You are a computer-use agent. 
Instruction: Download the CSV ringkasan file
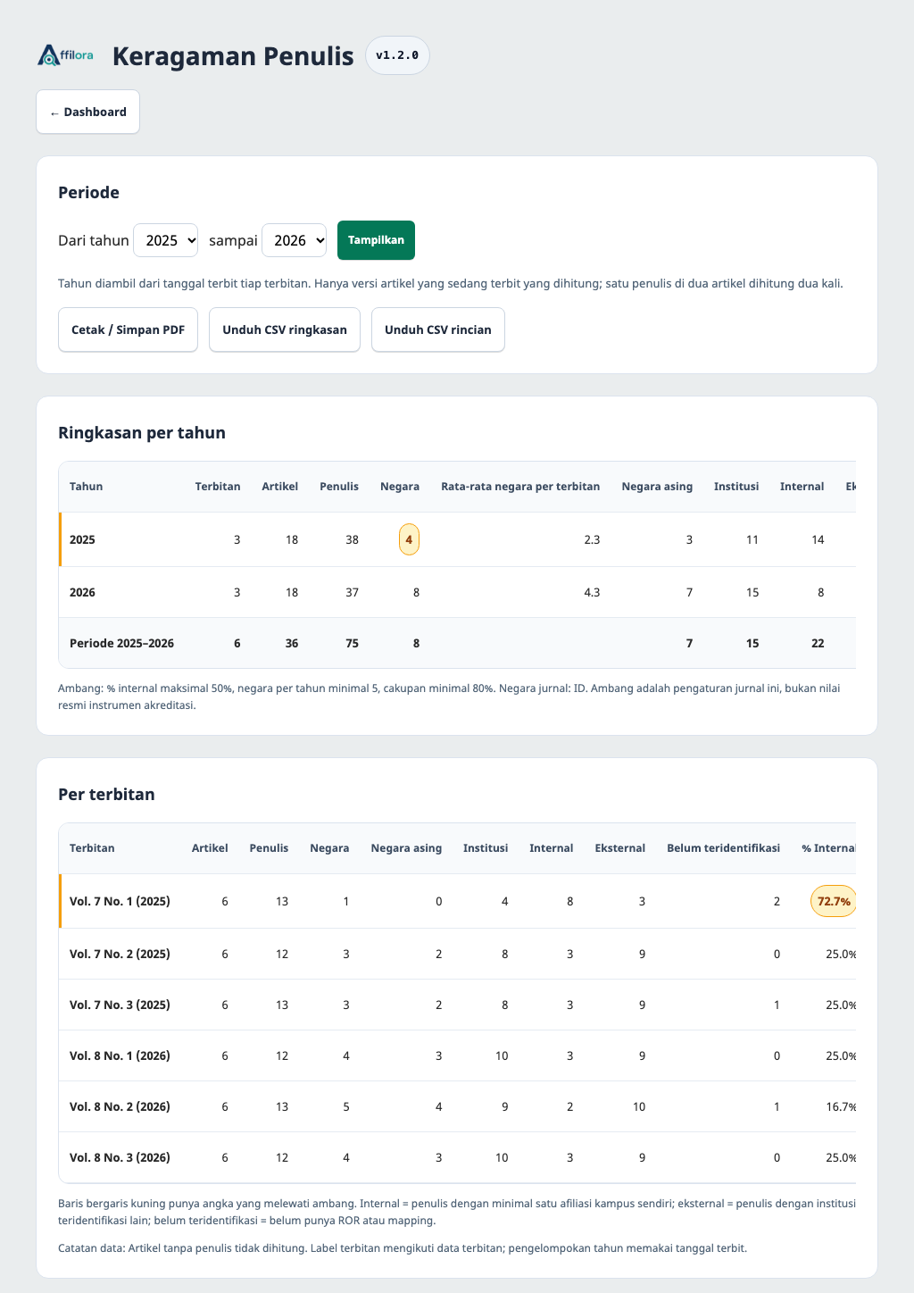click(285, 330)
